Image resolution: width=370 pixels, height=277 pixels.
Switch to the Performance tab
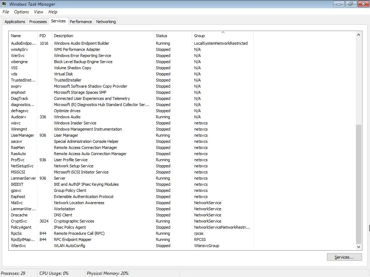[x=81, y=21]
